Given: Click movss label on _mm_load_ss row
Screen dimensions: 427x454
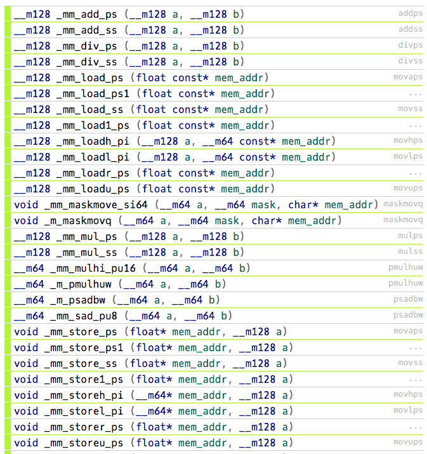Looking at the screenshot, I should 411,109.
